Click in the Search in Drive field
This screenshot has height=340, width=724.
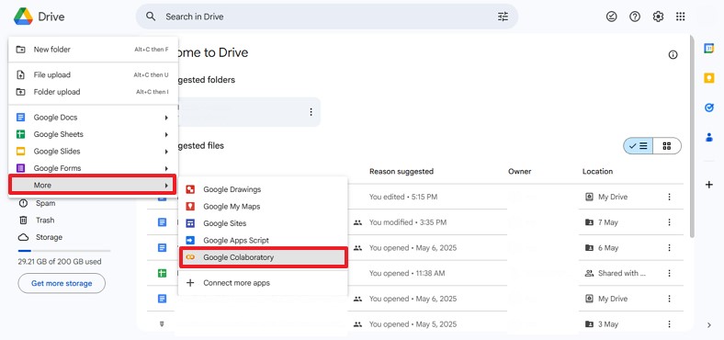pos(327,17)
